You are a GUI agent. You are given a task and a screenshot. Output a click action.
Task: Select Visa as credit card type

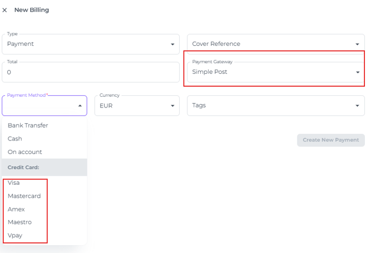pos(14,182)
